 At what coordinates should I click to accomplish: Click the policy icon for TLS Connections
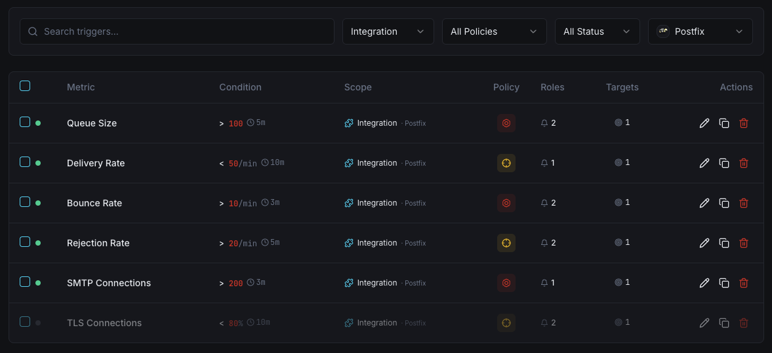click(506, 322)
